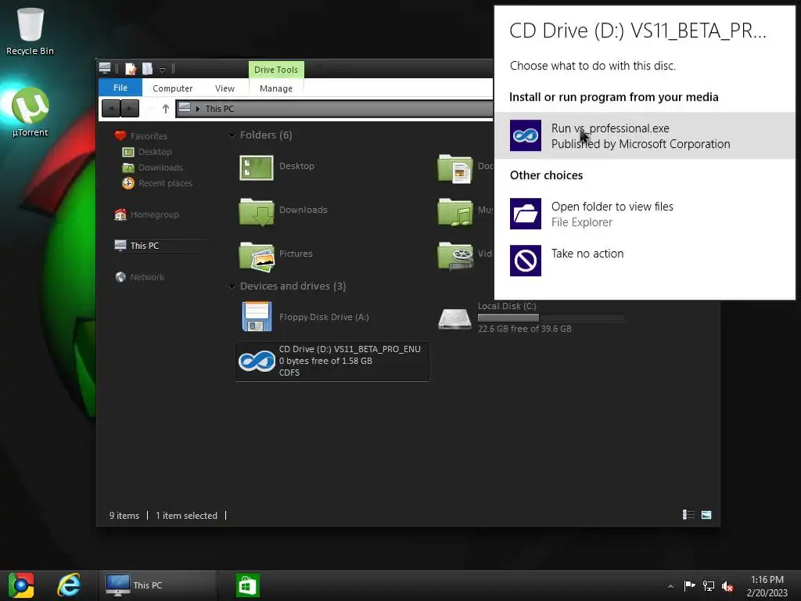Click the Forward navigation arrow in Explorer
This screenshot has width=801, height=601.
pos(130,108)
